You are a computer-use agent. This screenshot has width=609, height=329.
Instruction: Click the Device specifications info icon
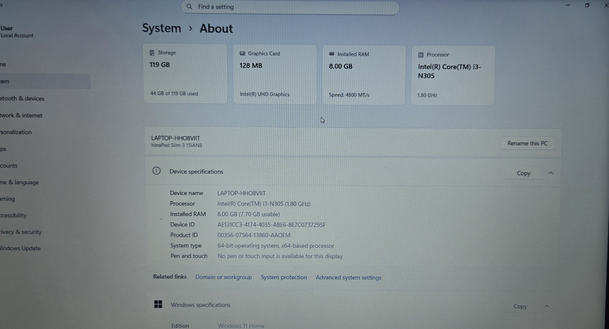pos(156,171)
